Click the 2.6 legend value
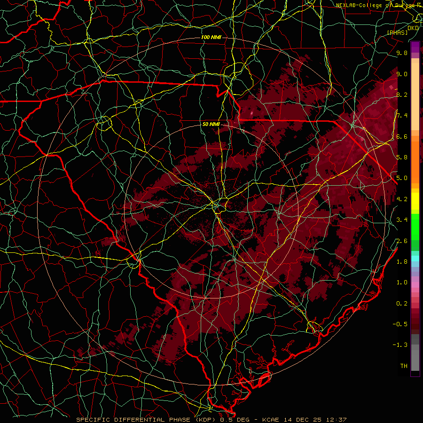The width and height of the screenshot is (423, 423). [x=402, y=241]
